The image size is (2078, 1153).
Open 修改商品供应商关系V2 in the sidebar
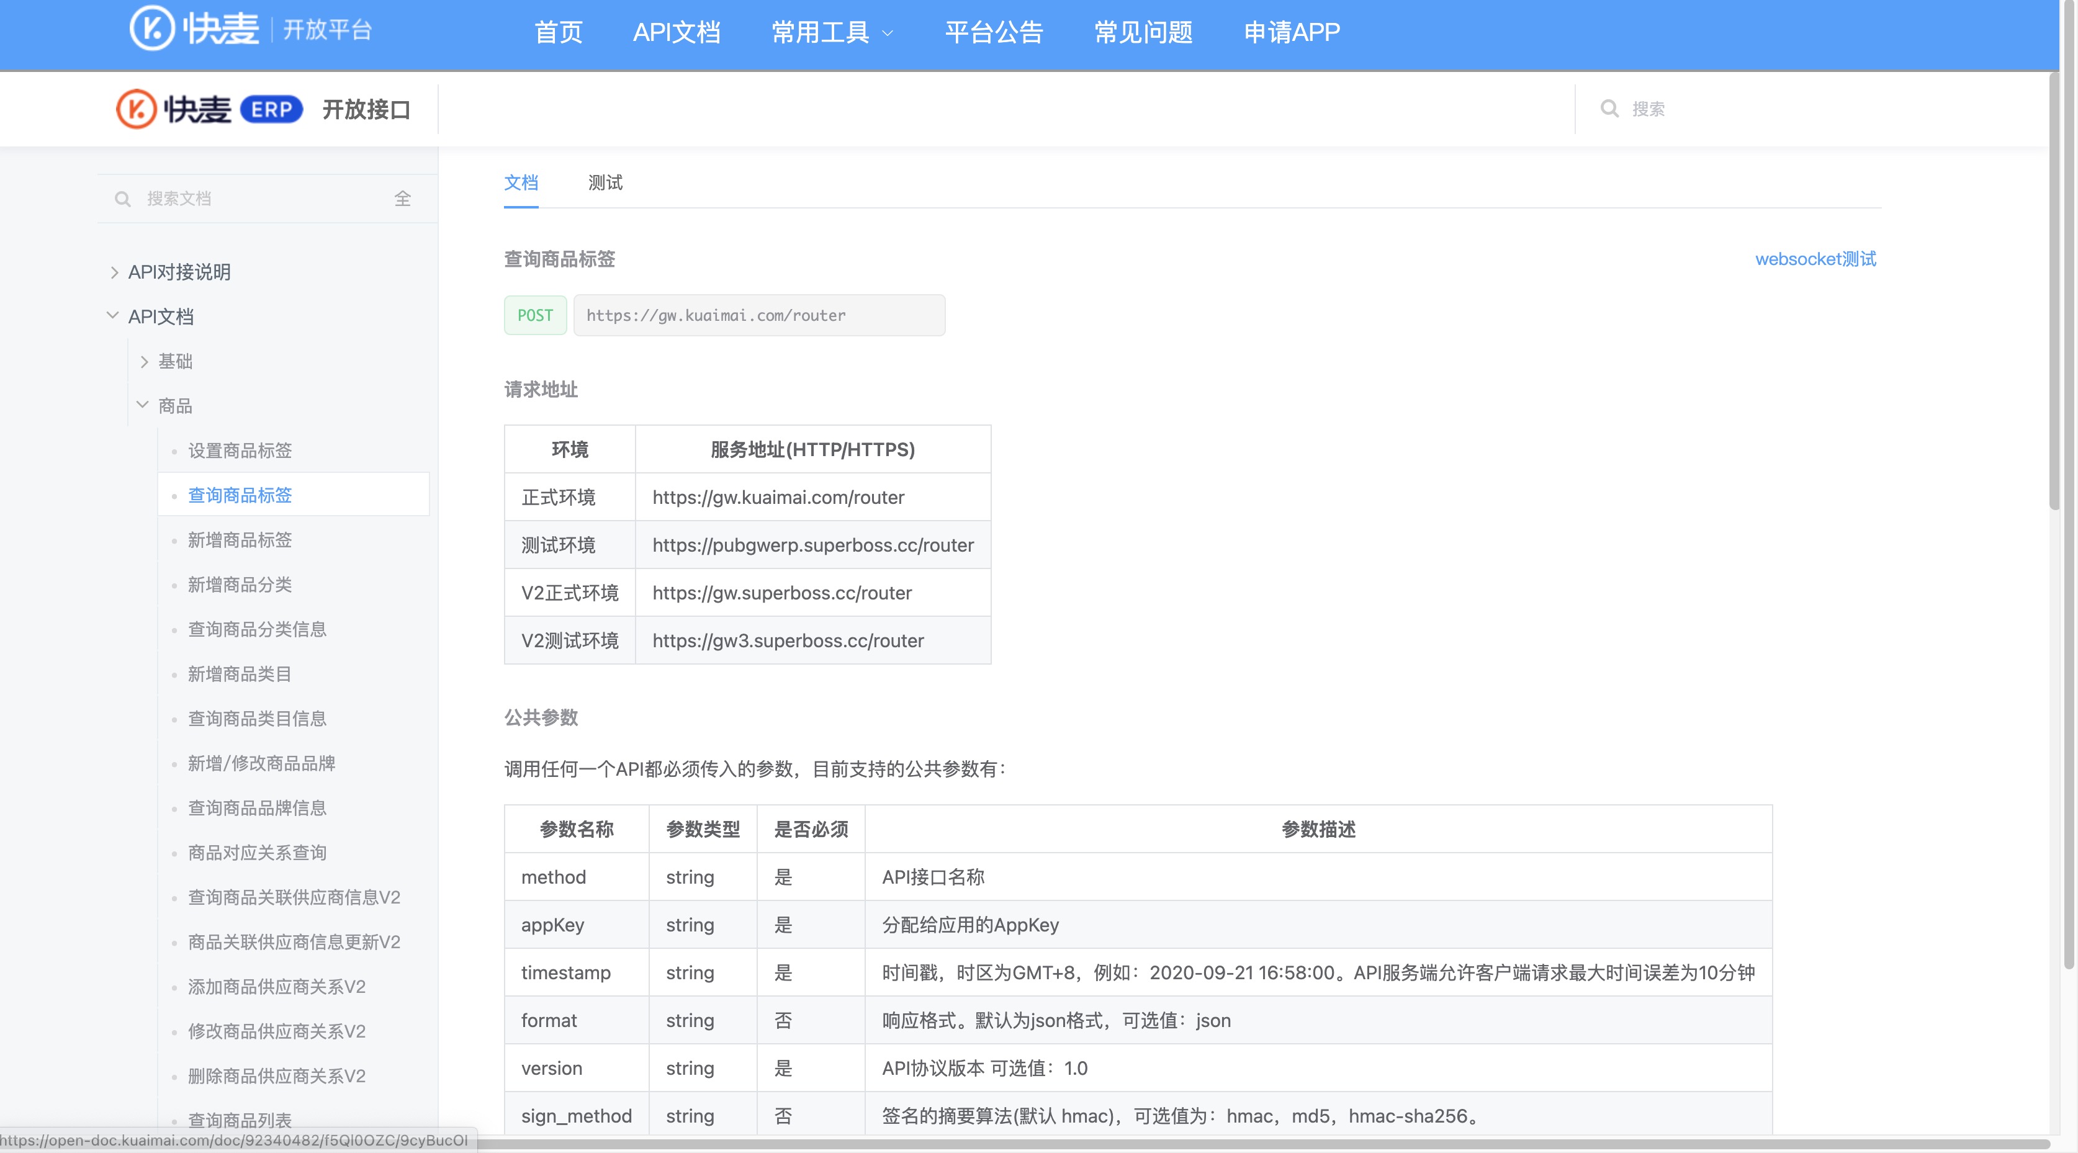(x=277, y=1031)
